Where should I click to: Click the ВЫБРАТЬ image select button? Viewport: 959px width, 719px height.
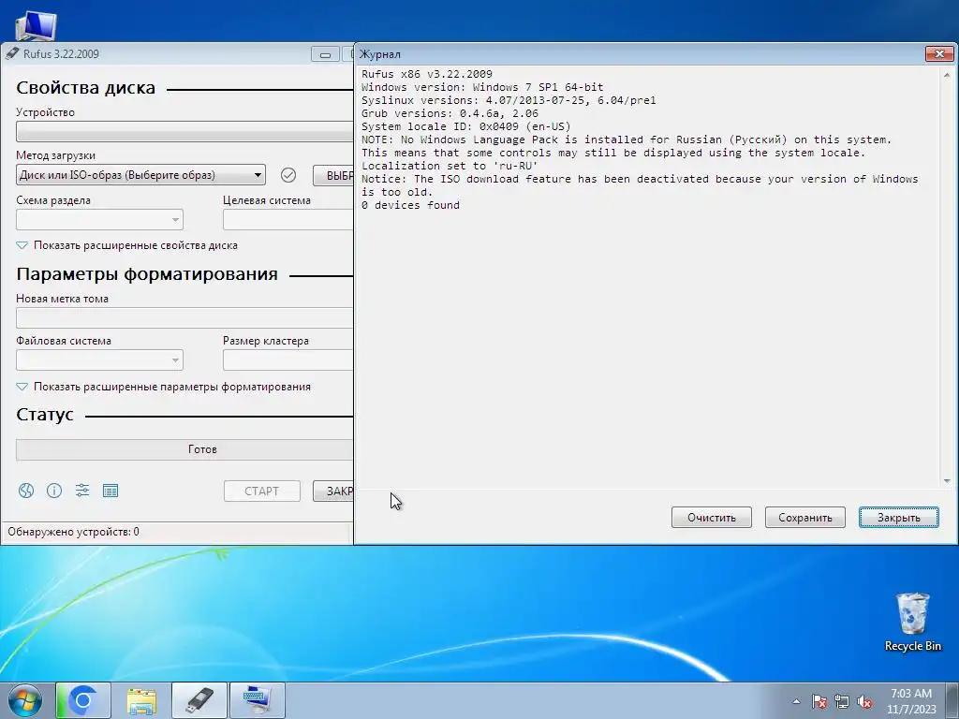click(333, 175)
